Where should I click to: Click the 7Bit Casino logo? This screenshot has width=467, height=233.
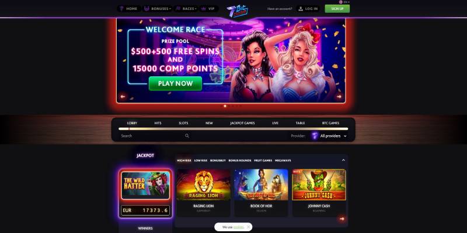tap(237, 11)
